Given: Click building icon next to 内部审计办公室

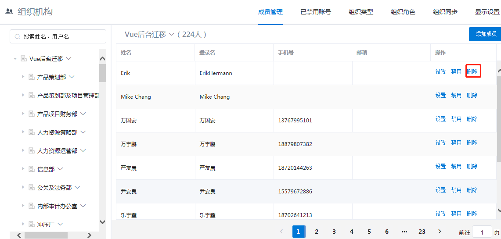Looking at the screenshot, I should (x=31, y=206).
